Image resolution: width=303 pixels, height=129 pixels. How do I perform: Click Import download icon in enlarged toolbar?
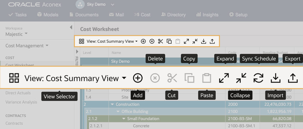click(275, 78)
